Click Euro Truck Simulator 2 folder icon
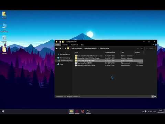The image size is (165, 124). point(76,56)
